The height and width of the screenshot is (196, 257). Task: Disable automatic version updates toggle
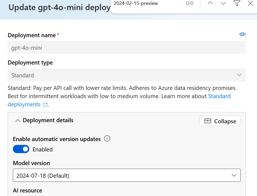pos(21,149)
